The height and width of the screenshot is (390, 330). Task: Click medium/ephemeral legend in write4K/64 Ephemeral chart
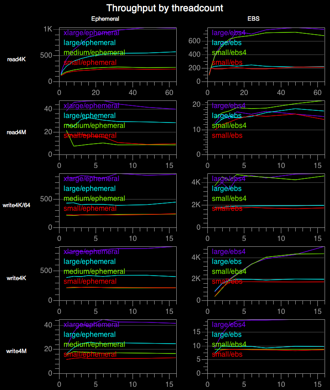[x=94, y=199]
